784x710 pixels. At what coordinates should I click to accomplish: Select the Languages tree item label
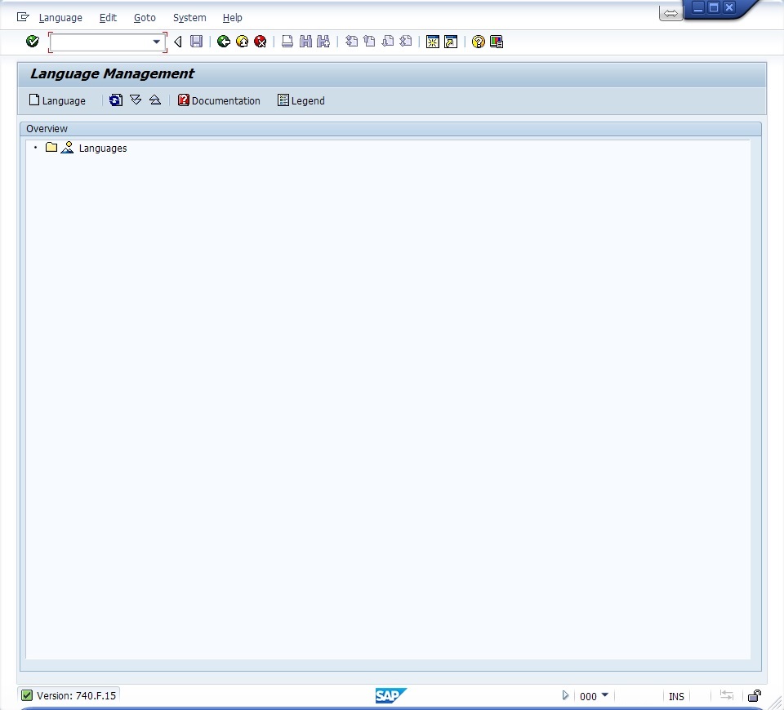coord(103,149)
